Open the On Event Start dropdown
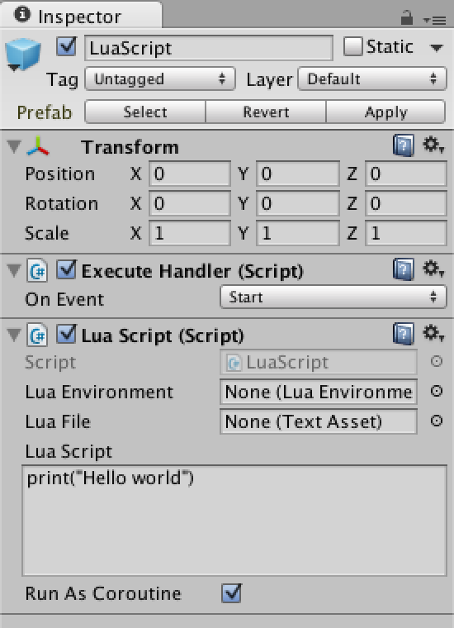This screenshot has height=628, width=454. (333, 297)
